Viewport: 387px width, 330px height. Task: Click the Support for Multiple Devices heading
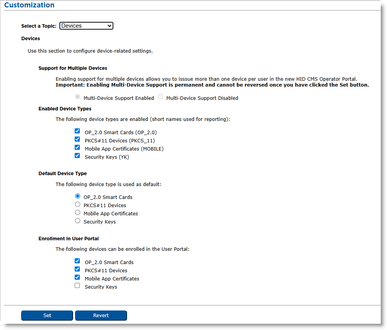73,68
